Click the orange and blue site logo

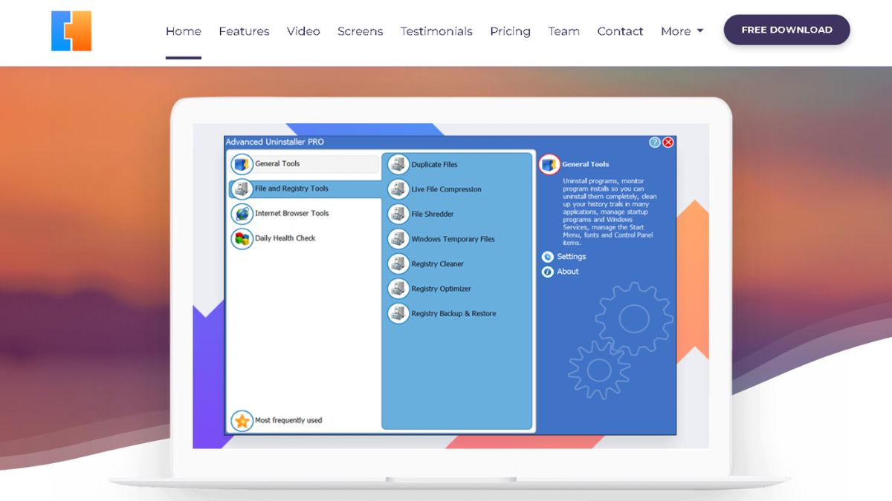click(x=71, y=31)
